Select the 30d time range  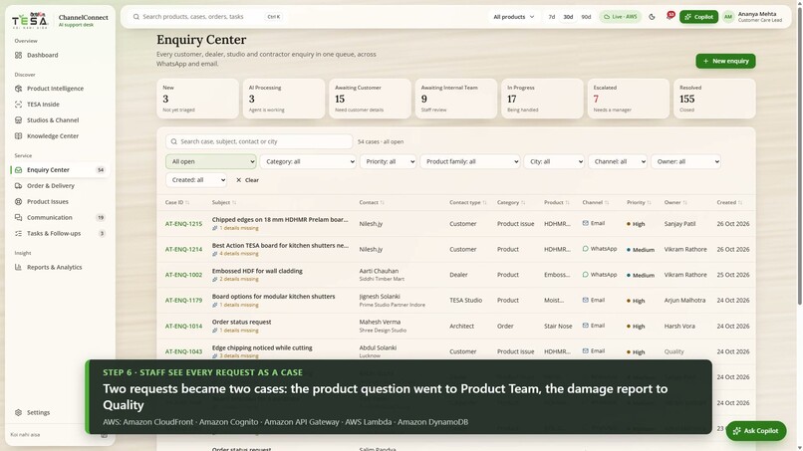[568, 16]
